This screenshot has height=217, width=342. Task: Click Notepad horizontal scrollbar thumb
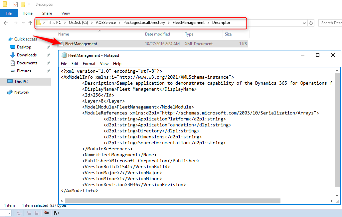(173, 201)
